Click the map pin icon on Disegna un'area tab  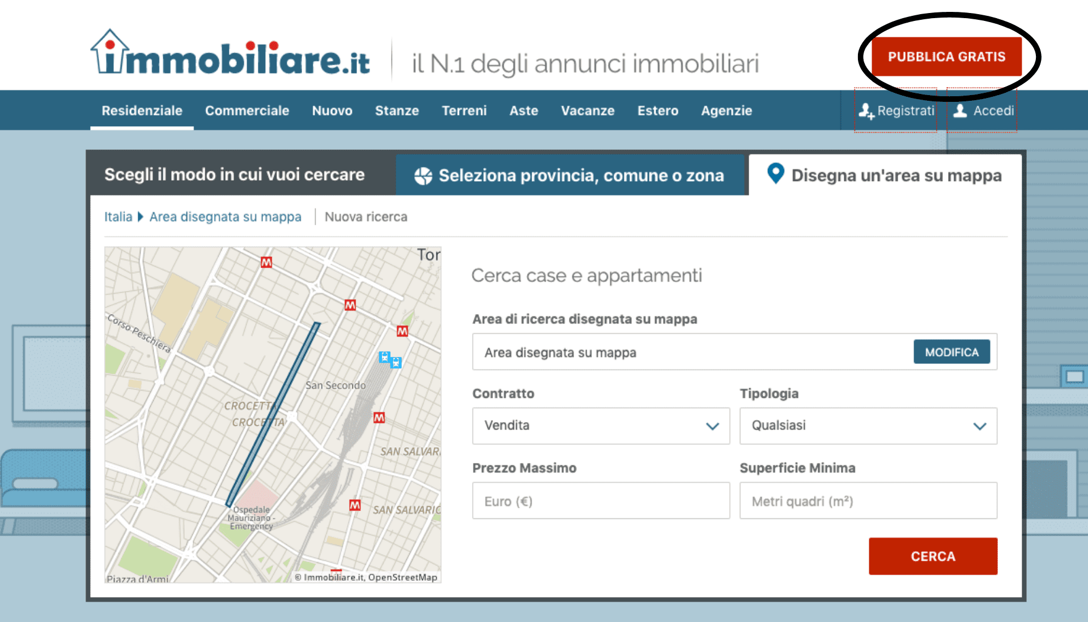point(775,173)
